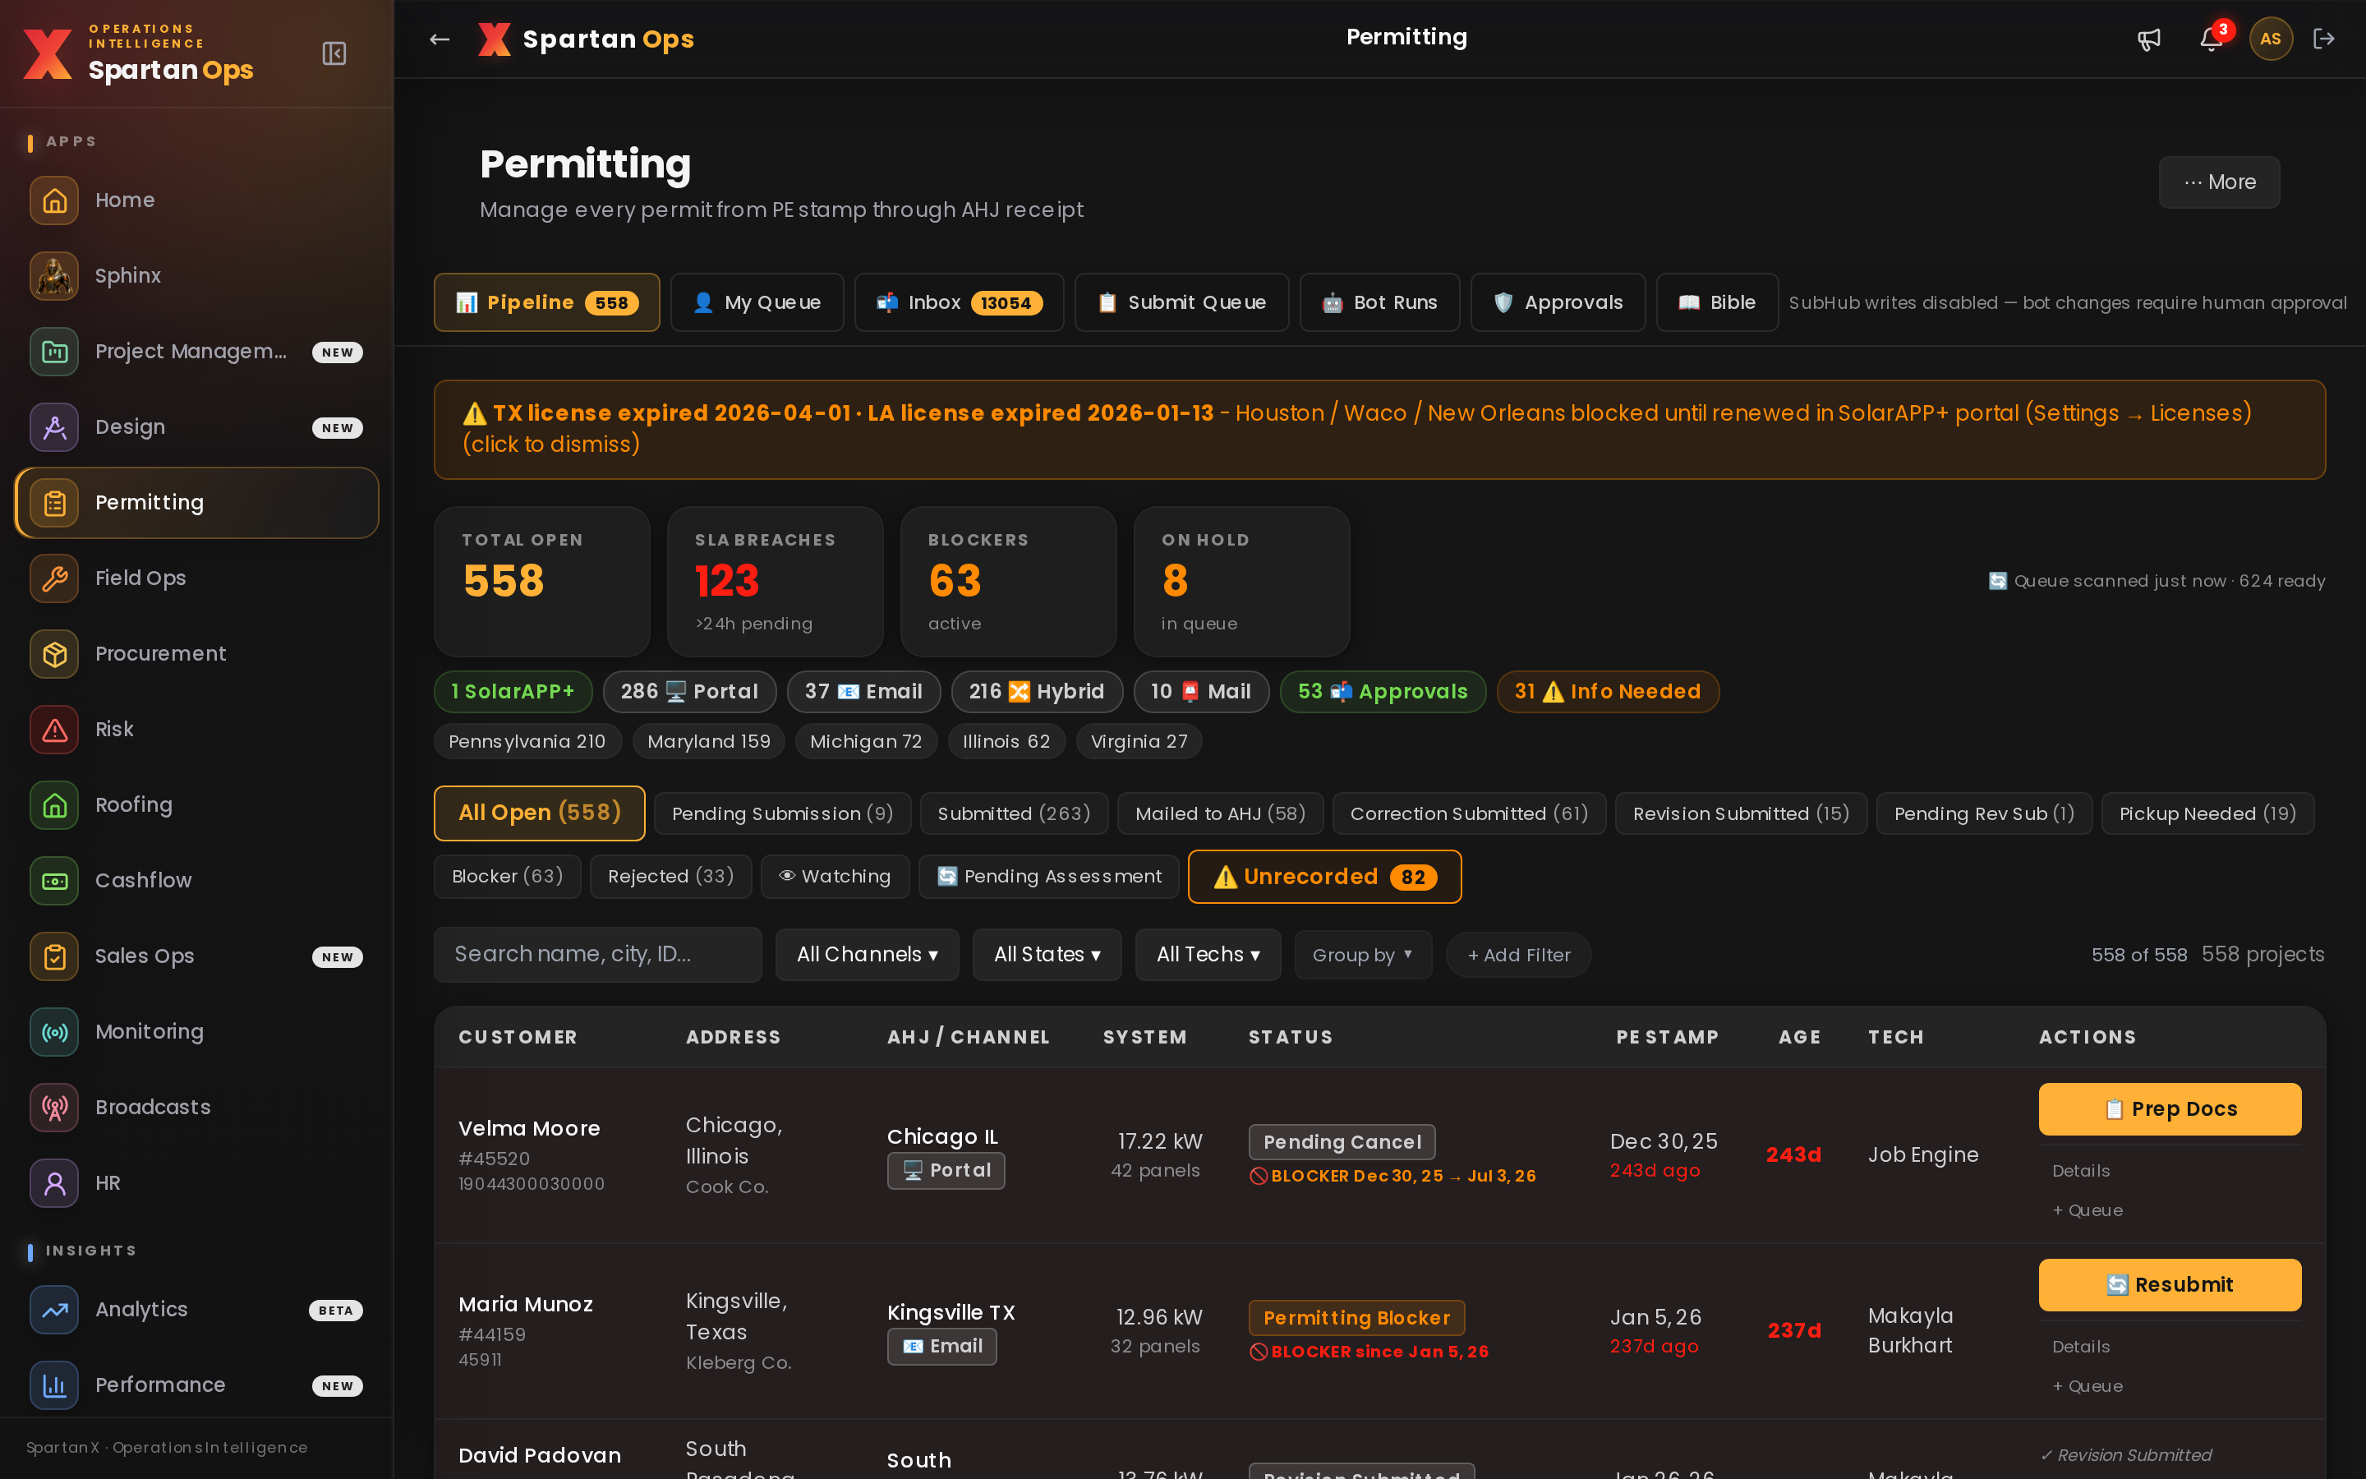Open the All Techs dropdown
Screen dimensions: 2366x1479
click(1208, 955)
